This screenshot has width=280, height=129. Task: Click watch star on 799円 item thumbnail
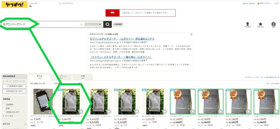tap(53, 111)
